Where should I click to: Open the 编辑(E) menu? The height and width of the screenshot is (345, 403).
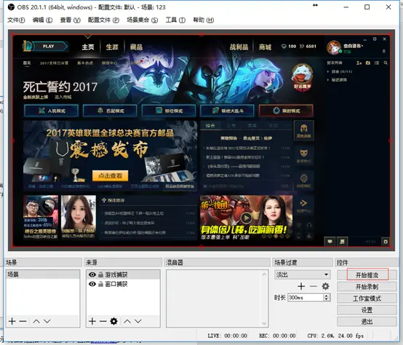[42, 20]
